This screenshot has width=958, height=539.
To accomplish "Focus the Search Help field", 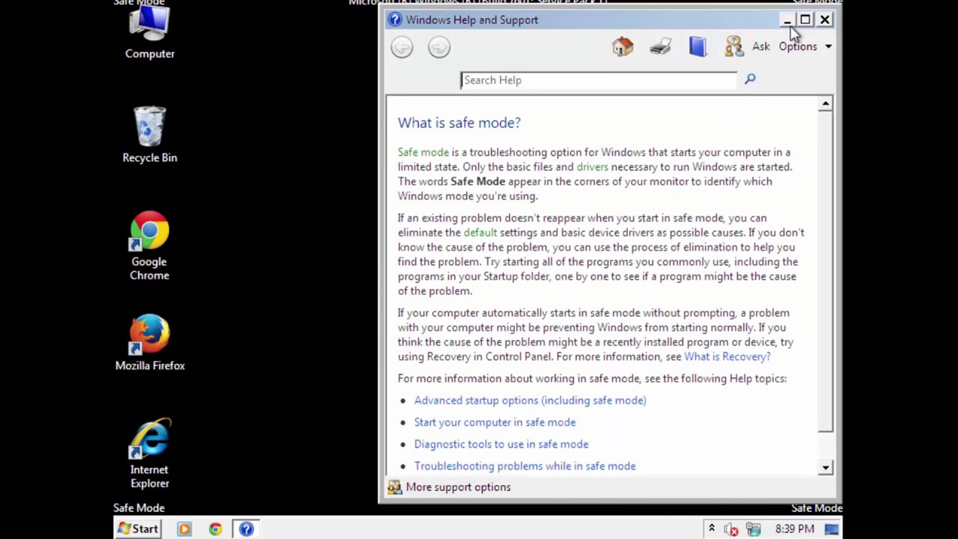I will click(x=599, y=80).
